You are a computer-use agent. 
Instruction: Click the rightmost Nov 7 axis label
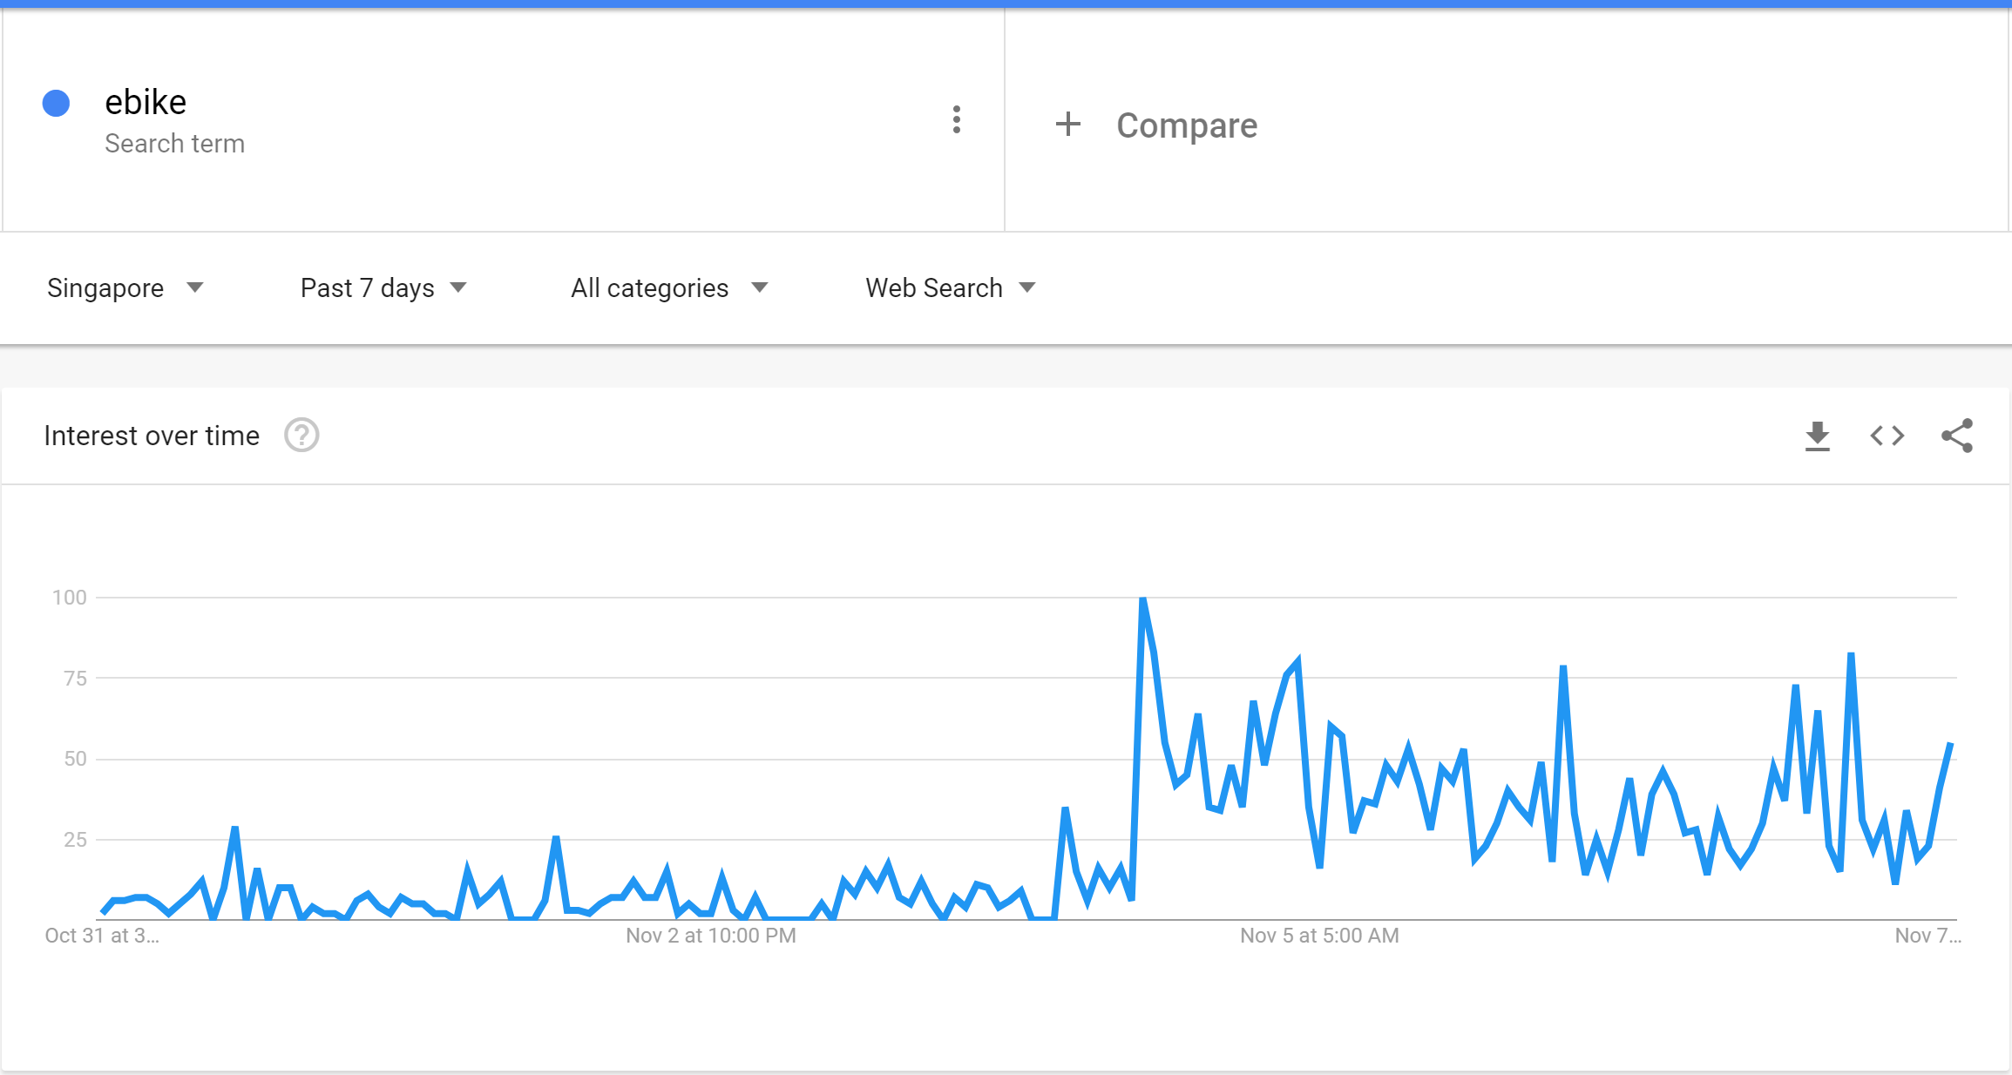[1927, 936]
